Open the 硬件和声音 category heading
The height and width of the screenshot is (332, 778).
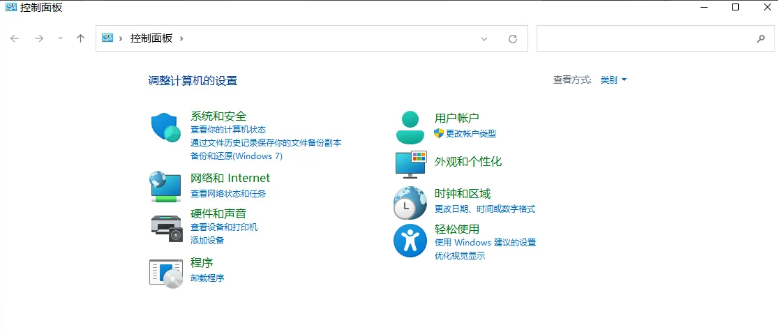click(218, 213)
